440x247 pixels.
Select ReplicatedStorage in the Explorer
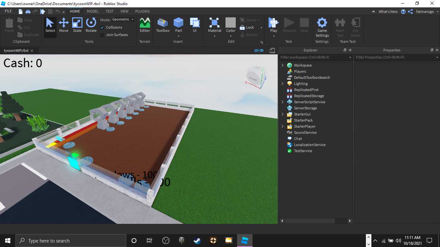[305, 96]
